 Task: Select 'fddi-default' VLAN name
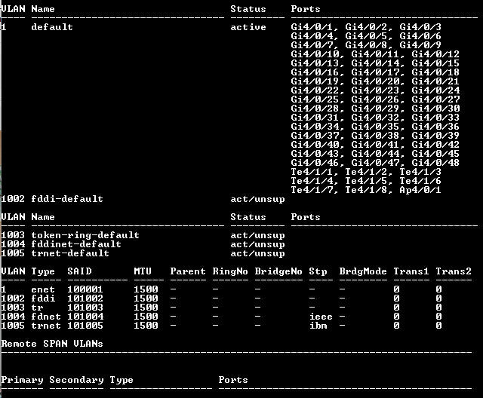pyautogui.click(x=67, y=199)
